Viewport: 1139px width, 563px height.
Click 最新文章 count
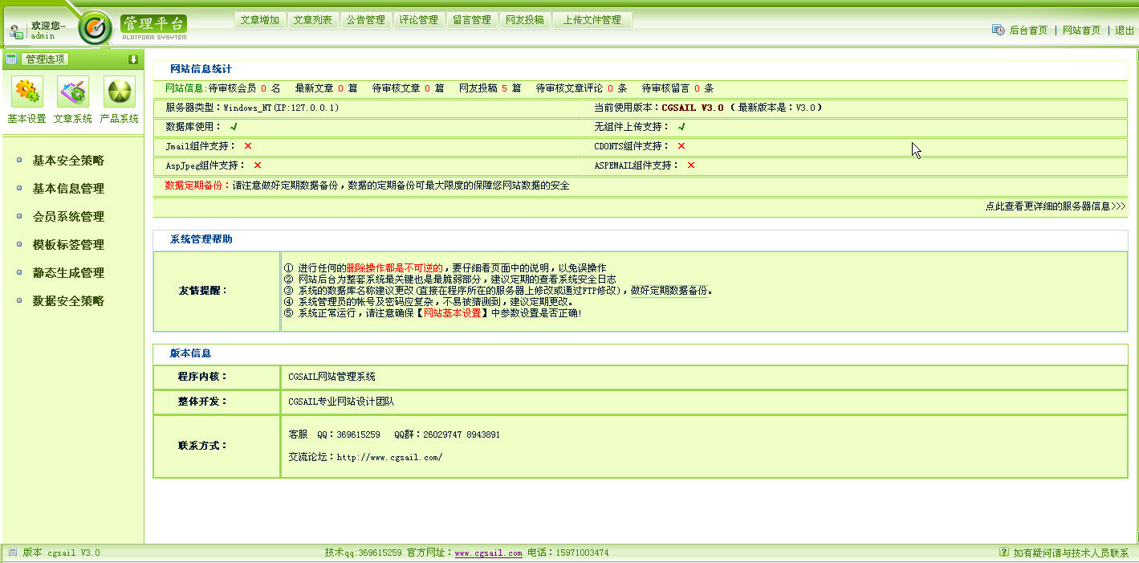click(340, 88)
